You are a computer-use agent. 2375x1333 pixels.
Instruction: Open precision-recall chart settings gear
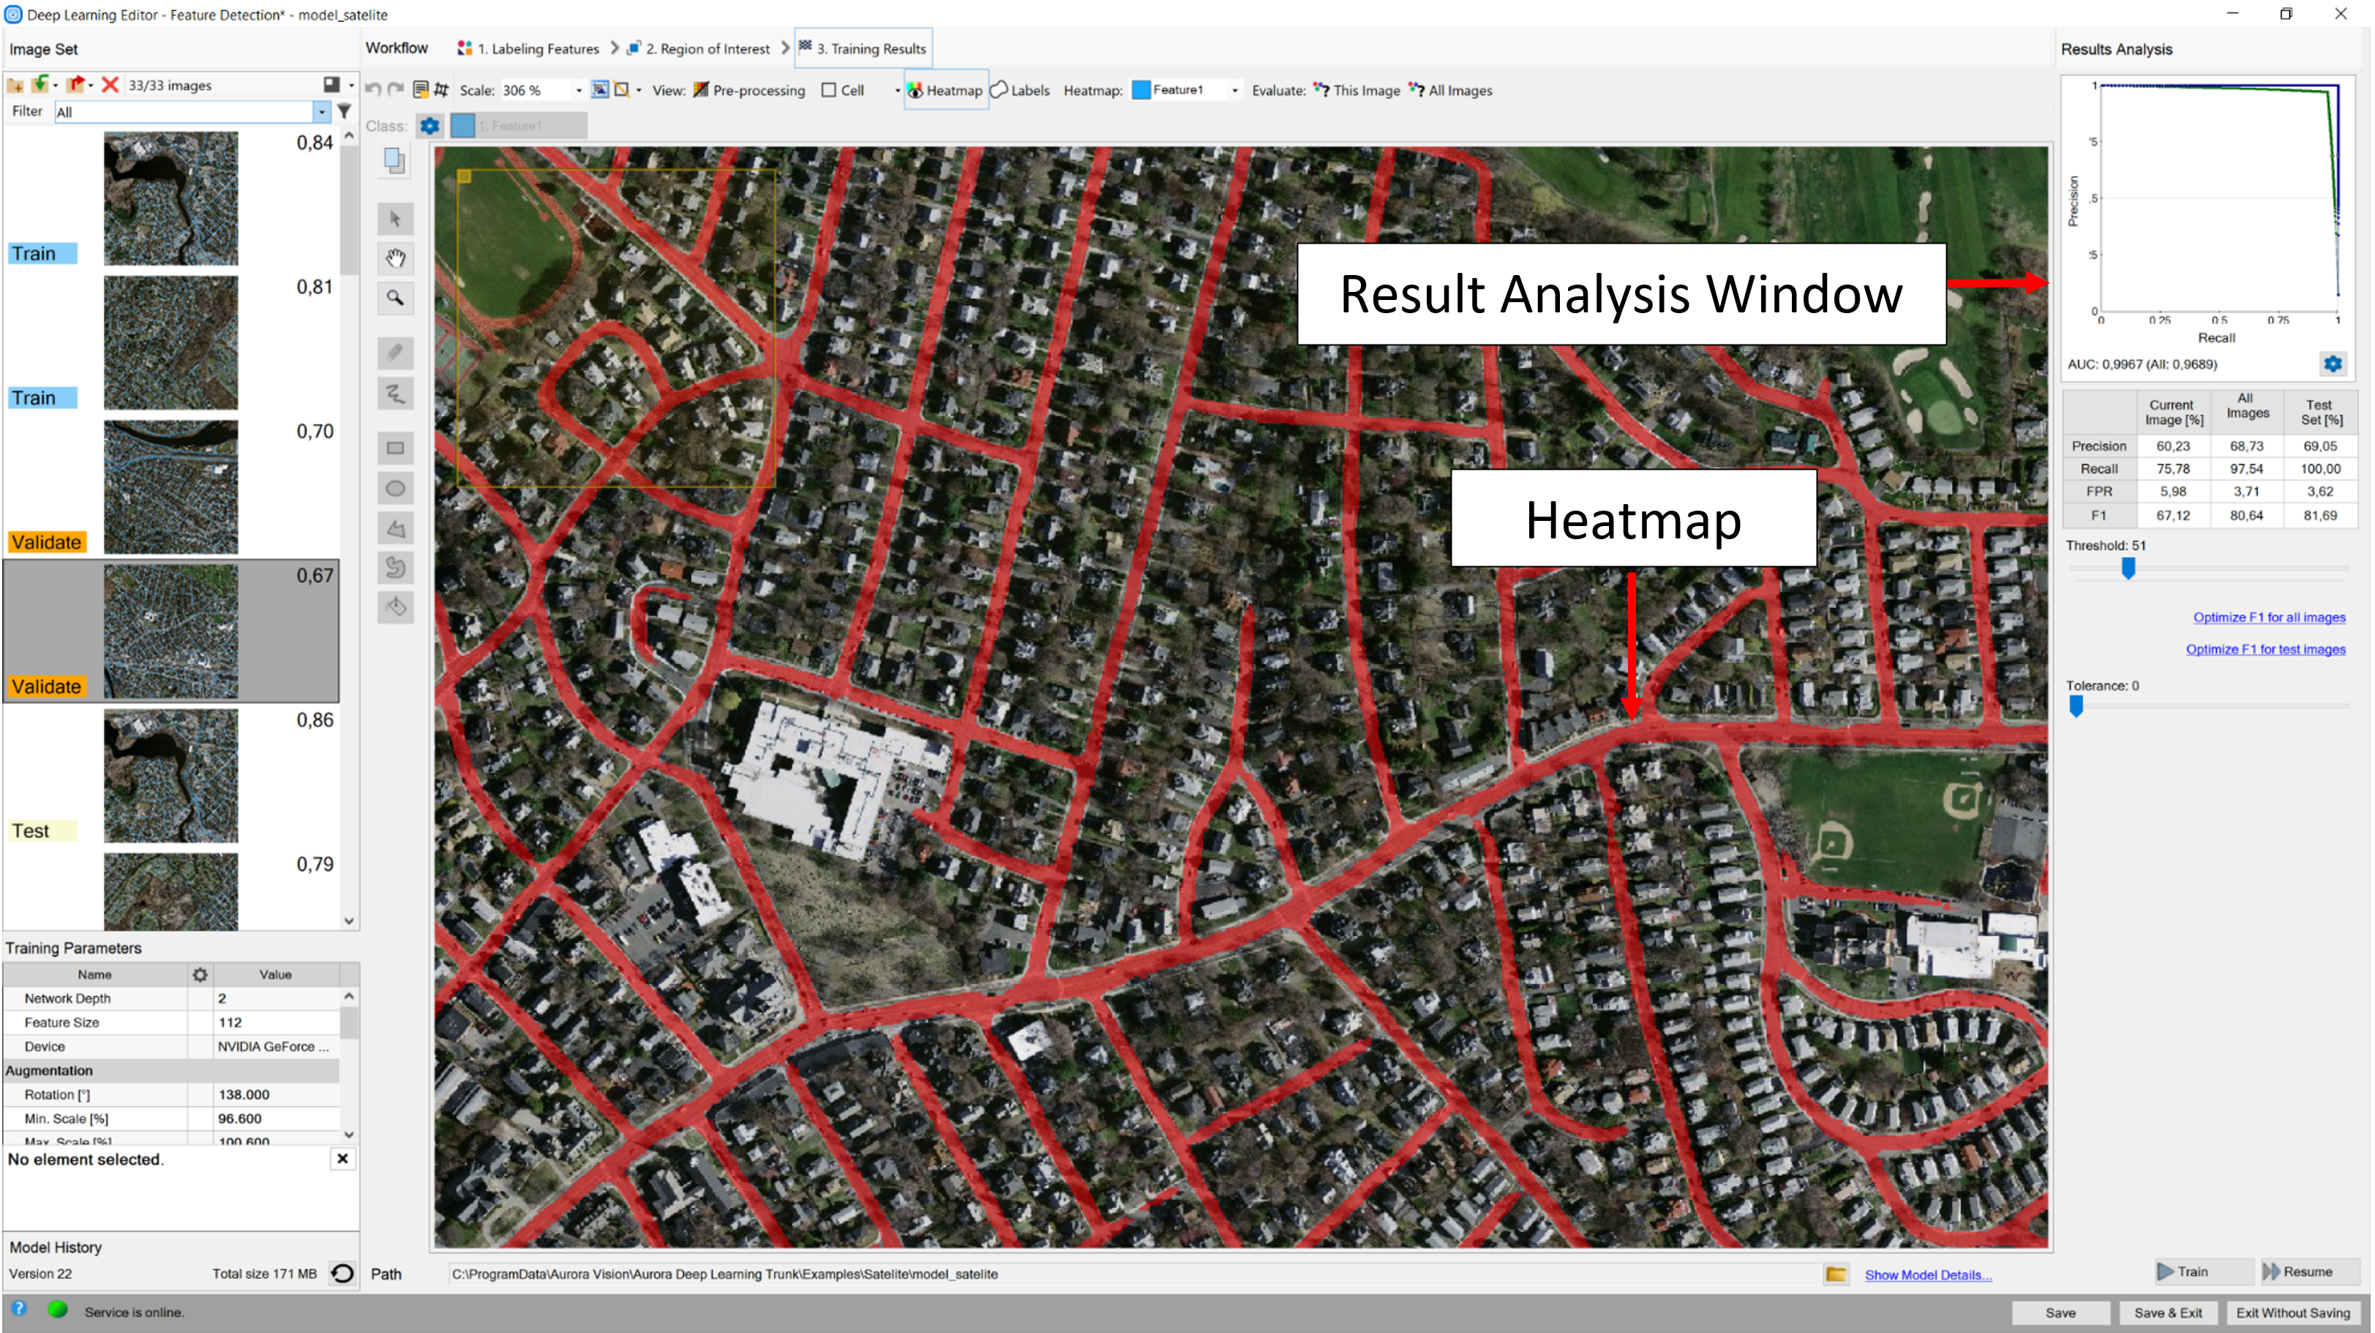[2332, 364]
